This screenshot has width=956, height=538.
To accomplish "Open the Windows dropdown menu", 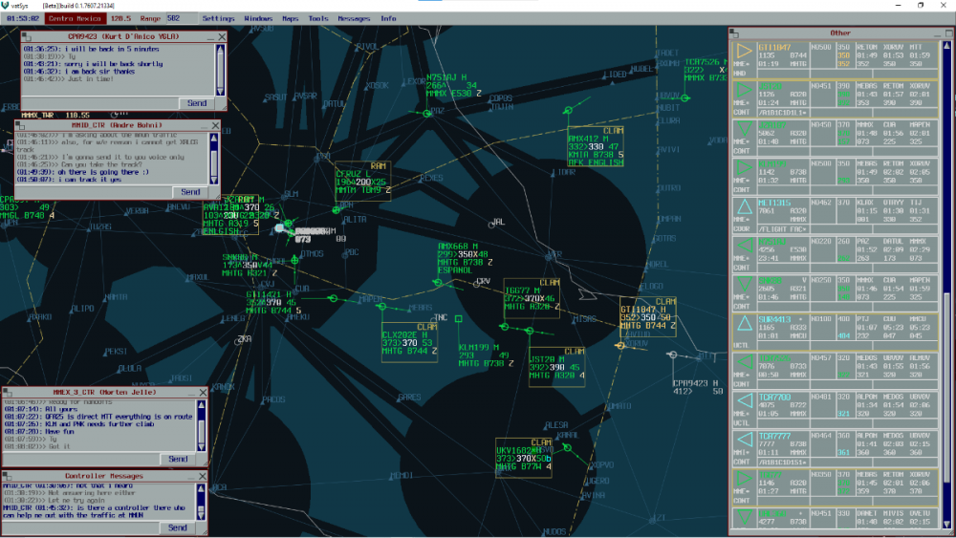I will 257,18.
